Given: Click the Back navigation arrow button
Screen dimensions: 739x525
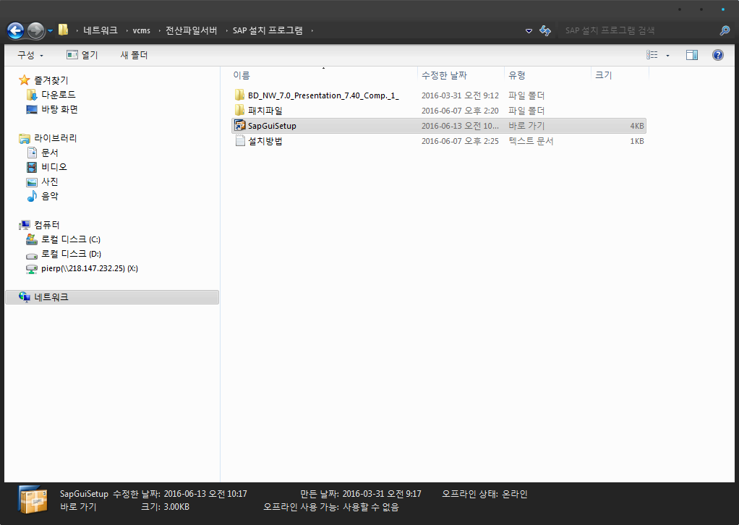Looking at the screenshot, I should tap(15, 30).
